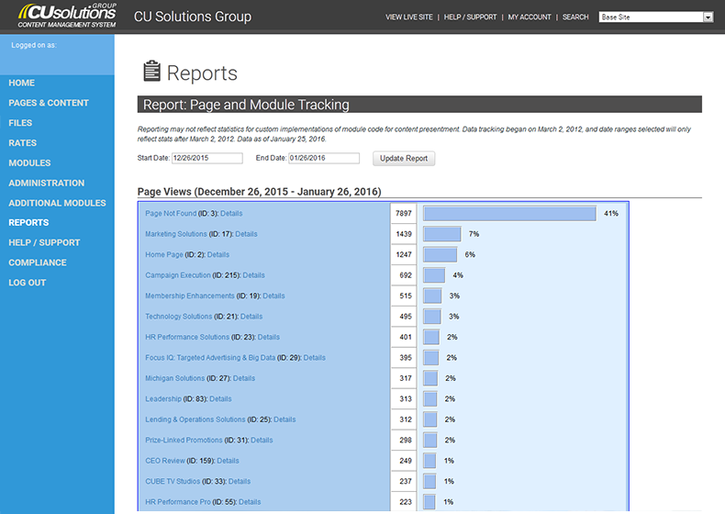The width and height of the screenshot is (725, 514).
Task: Open Details for Marketing Solutions
Action: click(x=246, y=234)
